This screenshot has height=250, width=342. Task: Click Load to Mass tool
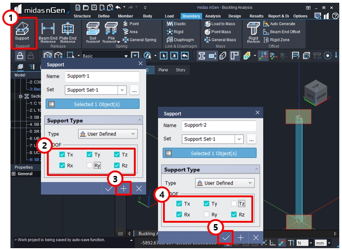tap(220, 24)
